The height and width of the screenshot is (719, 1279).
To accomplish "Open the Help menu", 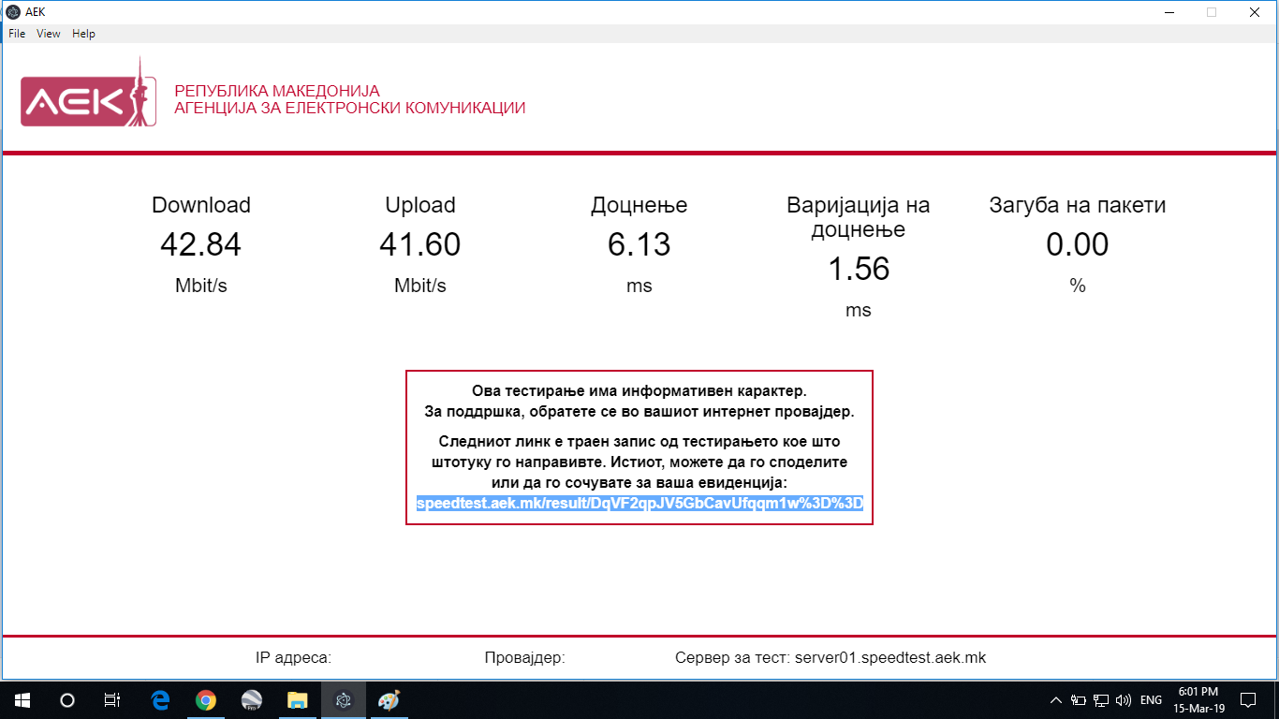I will (x=83, y=34).
